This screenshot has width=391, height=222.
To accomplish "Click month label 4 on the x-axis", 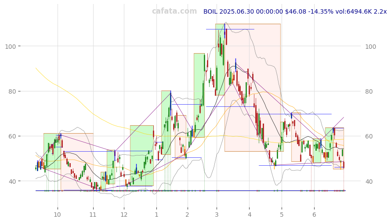I will [x=250, y=215].
